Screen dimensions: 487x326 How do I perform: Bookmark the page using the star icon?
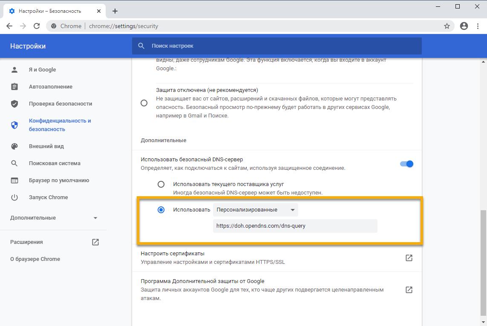pyautogui.click(x=447, y=26)
